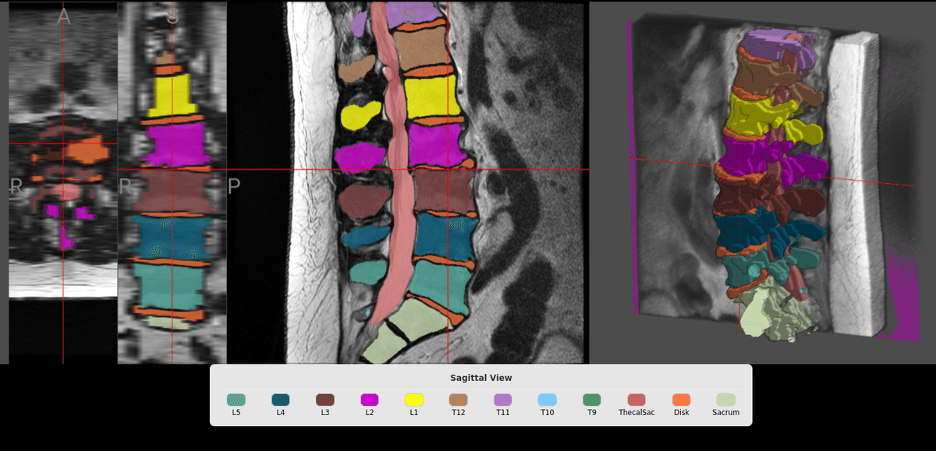Click the P orientation marker
This screenshot has width=936, height=451.
[233, 185]
